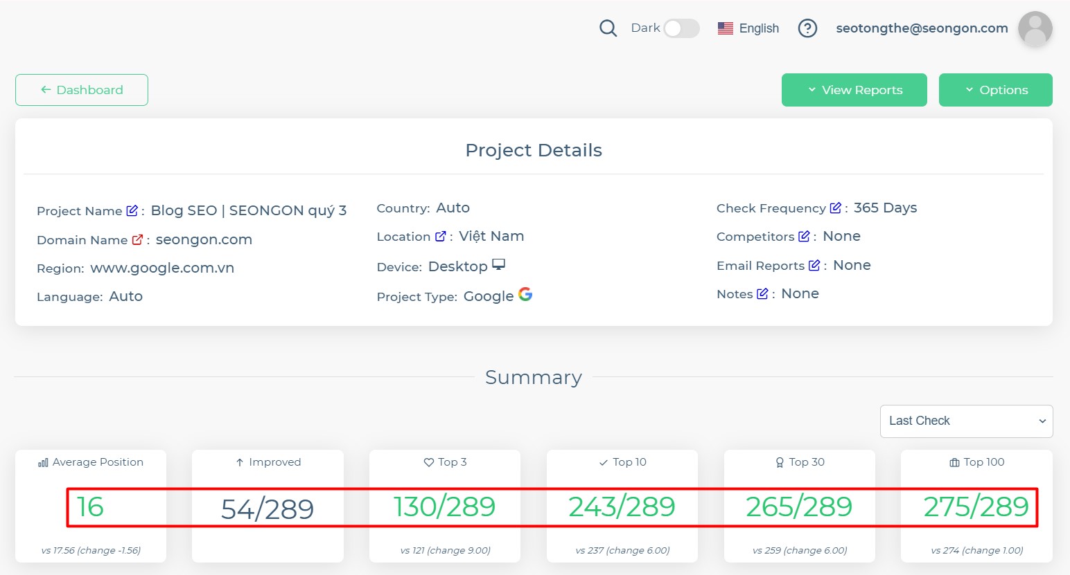Open the help question mark icon
Image resolution: width=1070 pixels, height=575 pixels.
coord(807,28)
